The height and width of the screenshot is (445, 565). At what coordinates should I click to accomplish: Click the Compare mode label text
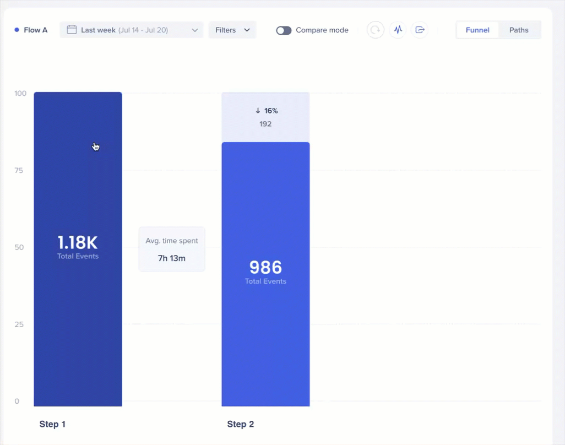tap(322, 30)
